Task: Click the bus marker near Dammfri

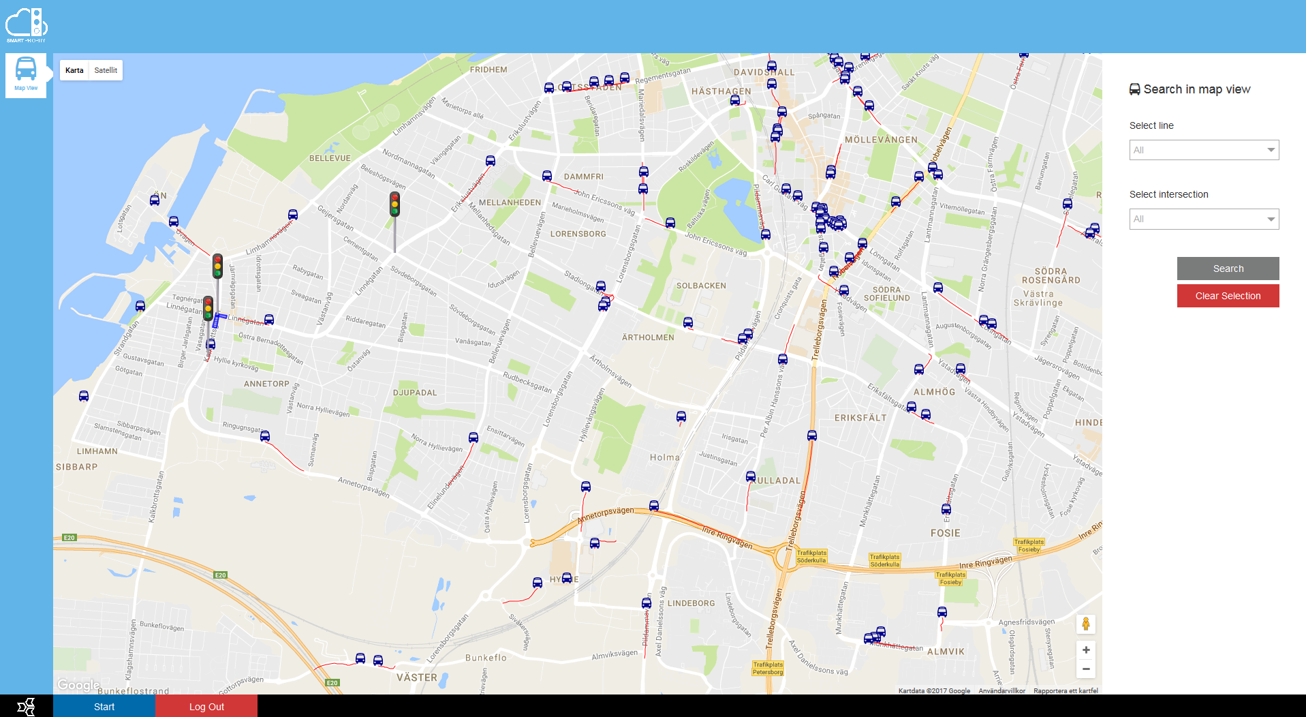Action: coord(546,176)
